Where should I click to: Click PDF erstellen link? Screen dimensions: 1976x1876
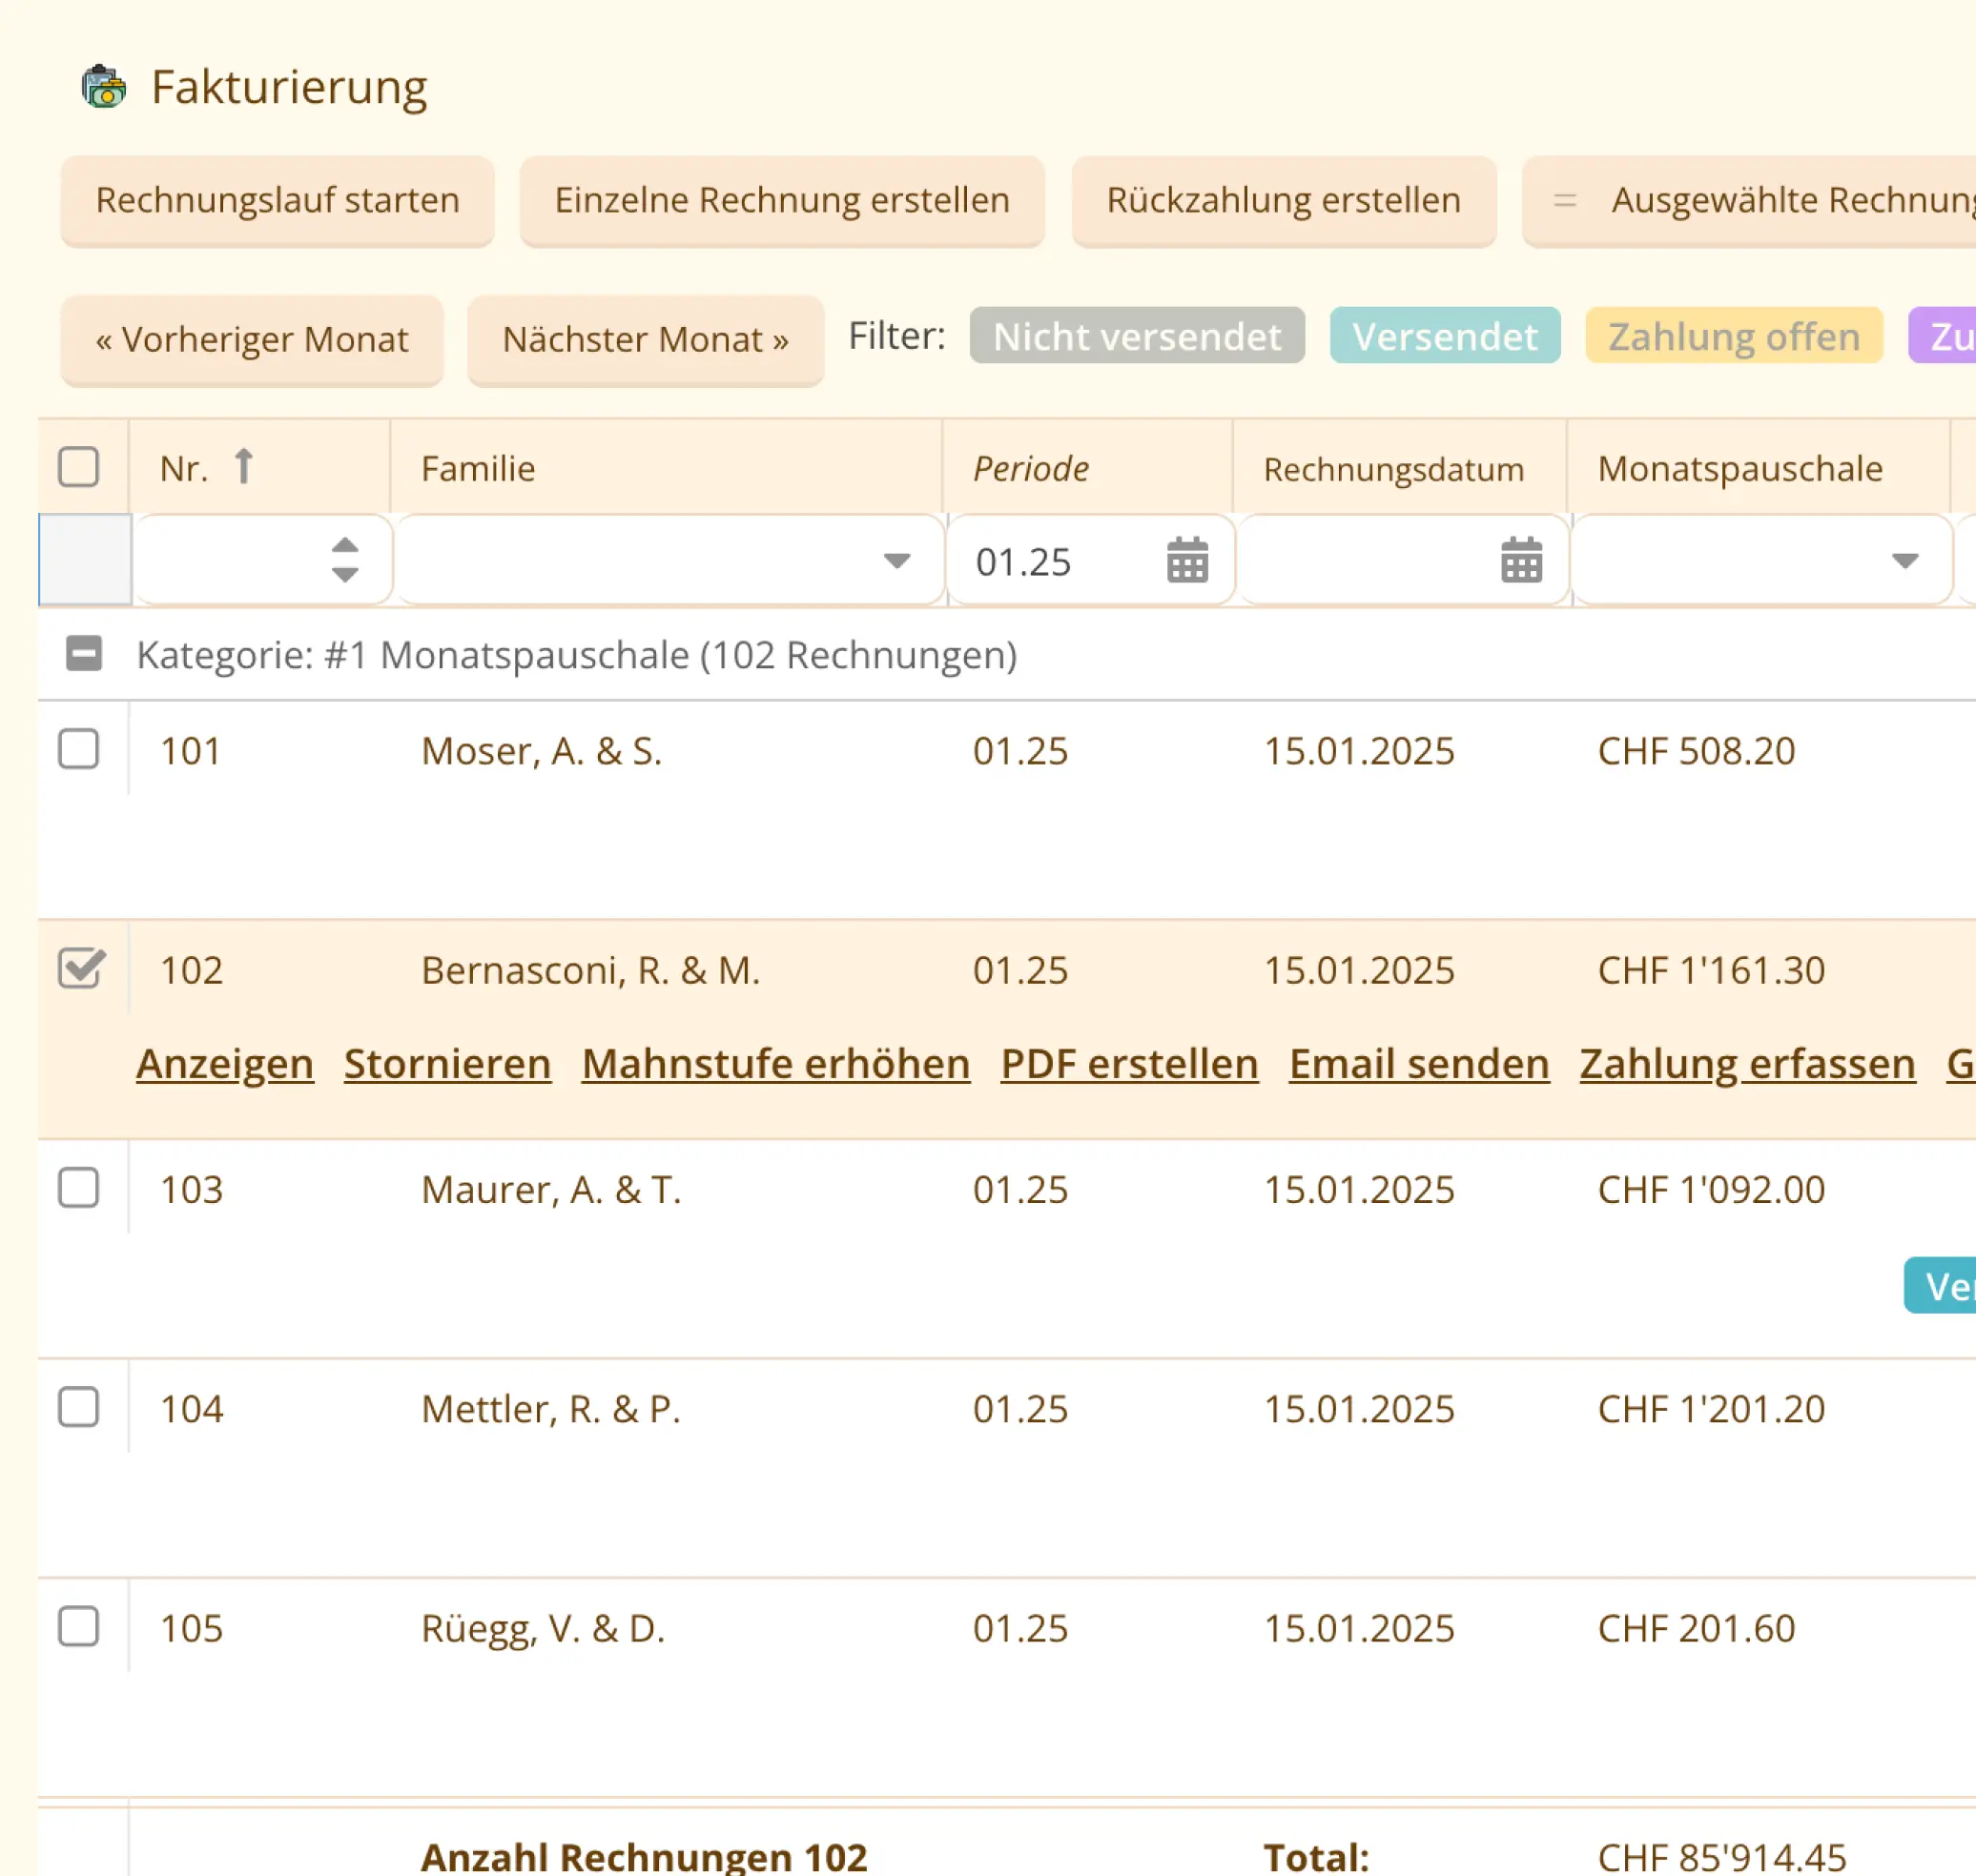[x=1129, y=1064]
